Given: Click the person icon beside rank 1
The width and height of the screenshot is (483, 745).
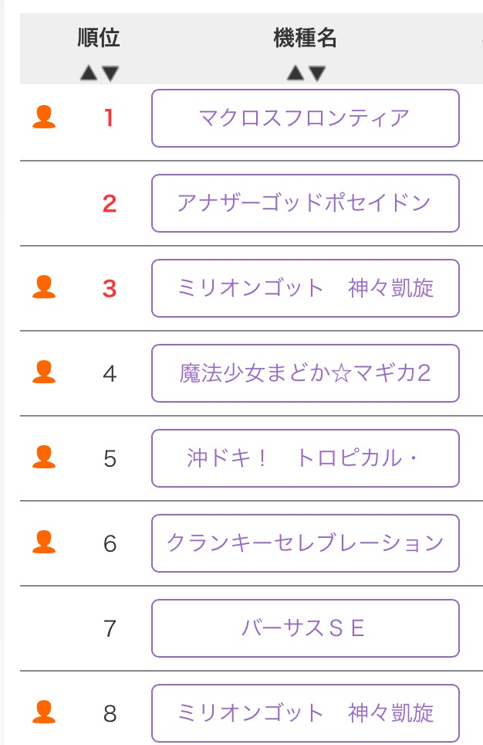Looking at the screenshot, I should point(44,117).
